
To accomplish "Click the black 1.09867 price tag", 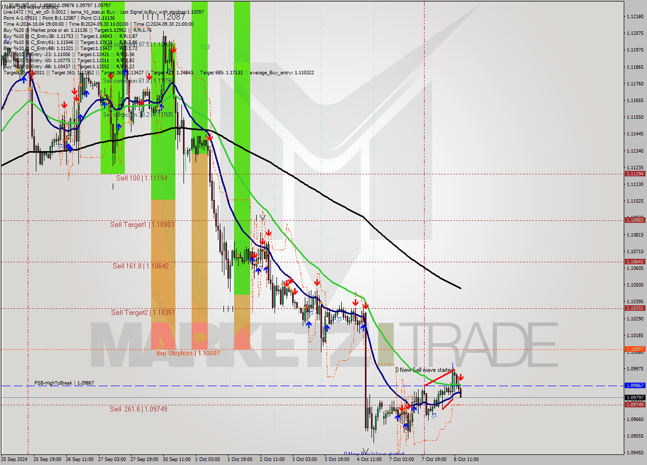I will click(x=635, y=385).
